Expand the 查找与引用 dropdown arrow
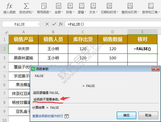The width and height of the screenshot is (161, 122). click(138, 12)
